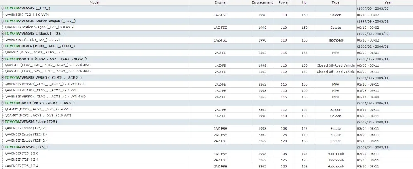Click '03/08 - 05/11' year cell

pyautogui.click(x=368, y=72)
